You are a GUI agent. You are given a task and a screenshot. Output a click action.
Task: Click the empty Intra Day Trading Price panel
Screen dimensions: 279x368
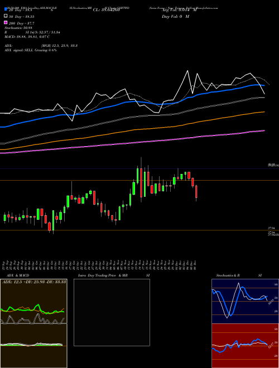[112, 312]
